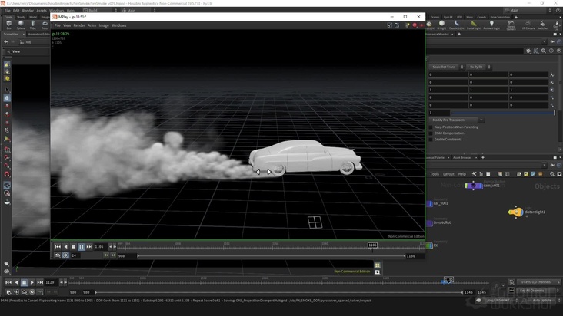Click the Stereo Camera shelf icon

tap(511, 25)
